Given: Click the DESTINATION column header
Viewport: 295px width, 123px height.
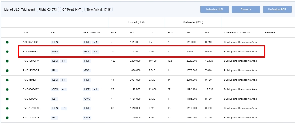Looking at the screenshot, I should pyautogui.click(x=91, y=33).
